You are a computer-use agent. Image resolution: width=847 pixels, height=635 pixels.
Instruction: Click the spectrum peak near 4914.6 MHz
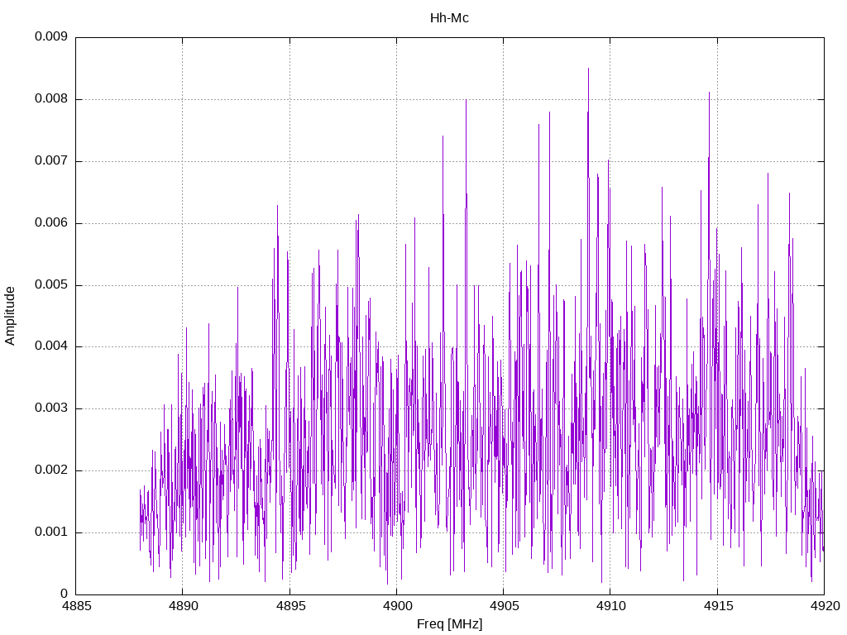point(709,93)
